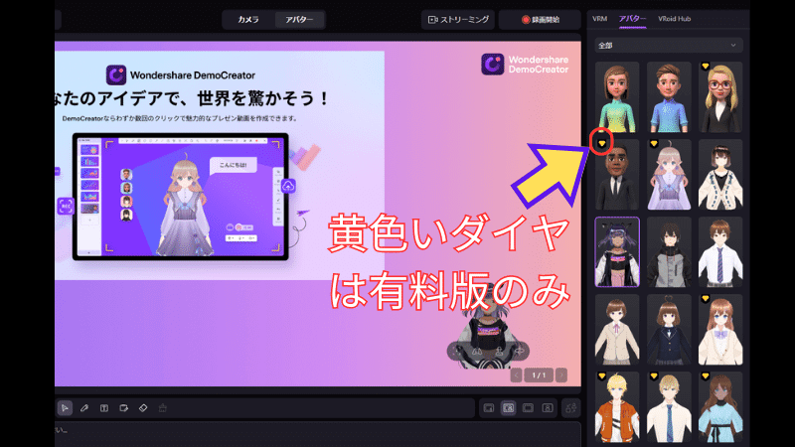Select the blond boy with blue tie avatar
This screenshot has height=447, width=795.
(669, 407)
